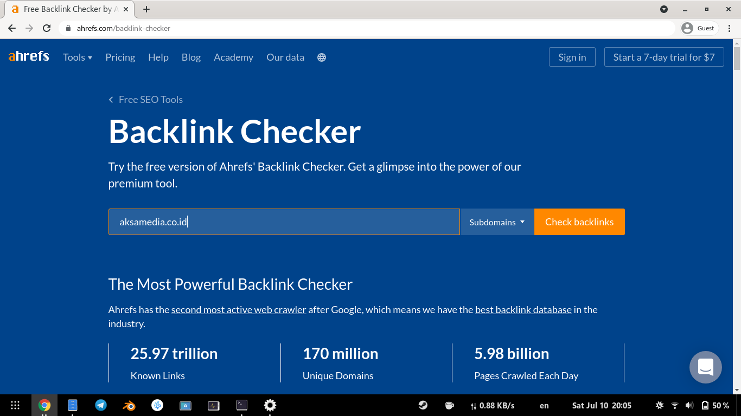The height and width of the screenshot is (416, 741).
Task: Open Chrome's three-dot menu
Action: pos(730,28)
